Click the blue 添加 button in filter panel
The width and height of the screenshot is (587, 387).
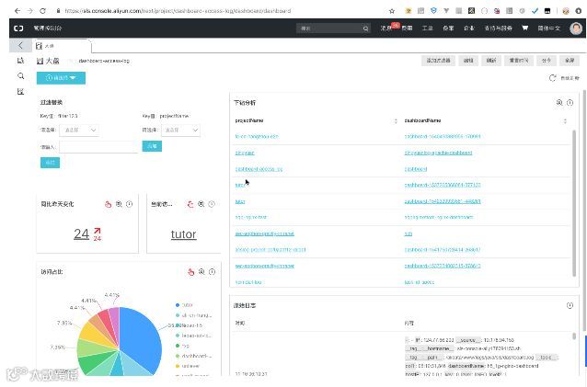point(152,146)
